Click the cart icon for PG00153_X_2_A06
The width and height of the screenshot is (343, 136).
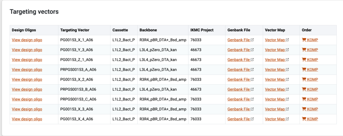304,79
